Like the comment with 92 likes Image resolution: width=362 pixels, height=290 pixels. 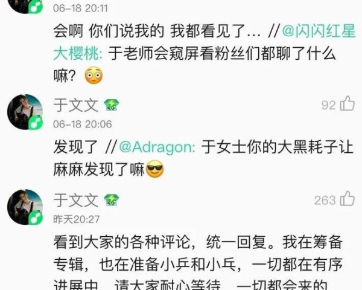pos(348,103)
